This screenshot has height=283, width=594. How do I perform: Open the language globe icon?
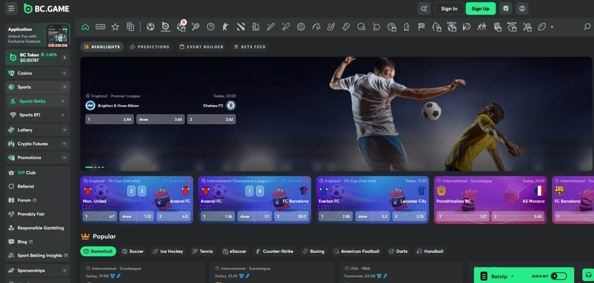click(522, 8)
